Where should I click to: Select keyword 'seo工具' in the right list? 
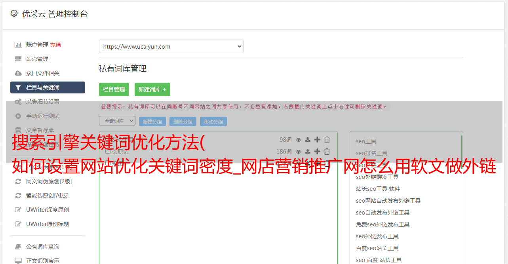pyautogui.click(x=366, y=141)
